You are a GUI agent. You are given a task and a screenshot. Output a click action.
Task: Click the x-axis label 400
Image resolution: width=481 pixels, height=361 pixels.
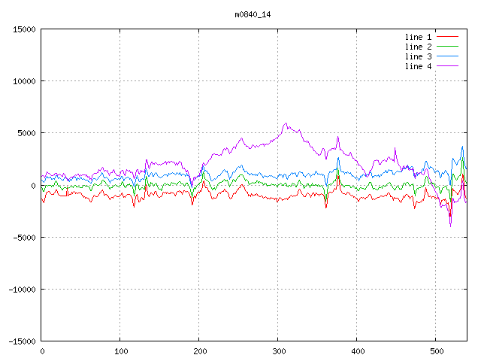tap(358, 351)
